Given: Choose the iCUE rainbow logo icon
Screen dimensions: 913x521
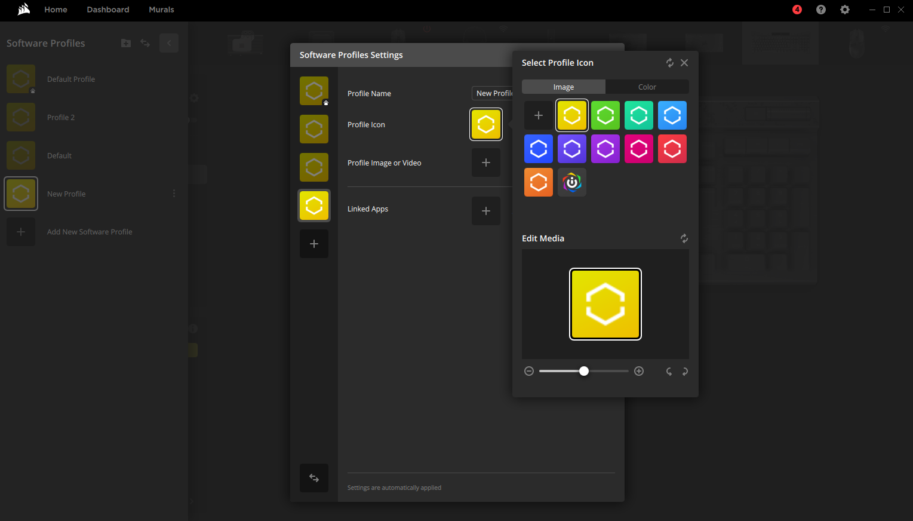Looking at the screenshot, I should click(571, 182).
